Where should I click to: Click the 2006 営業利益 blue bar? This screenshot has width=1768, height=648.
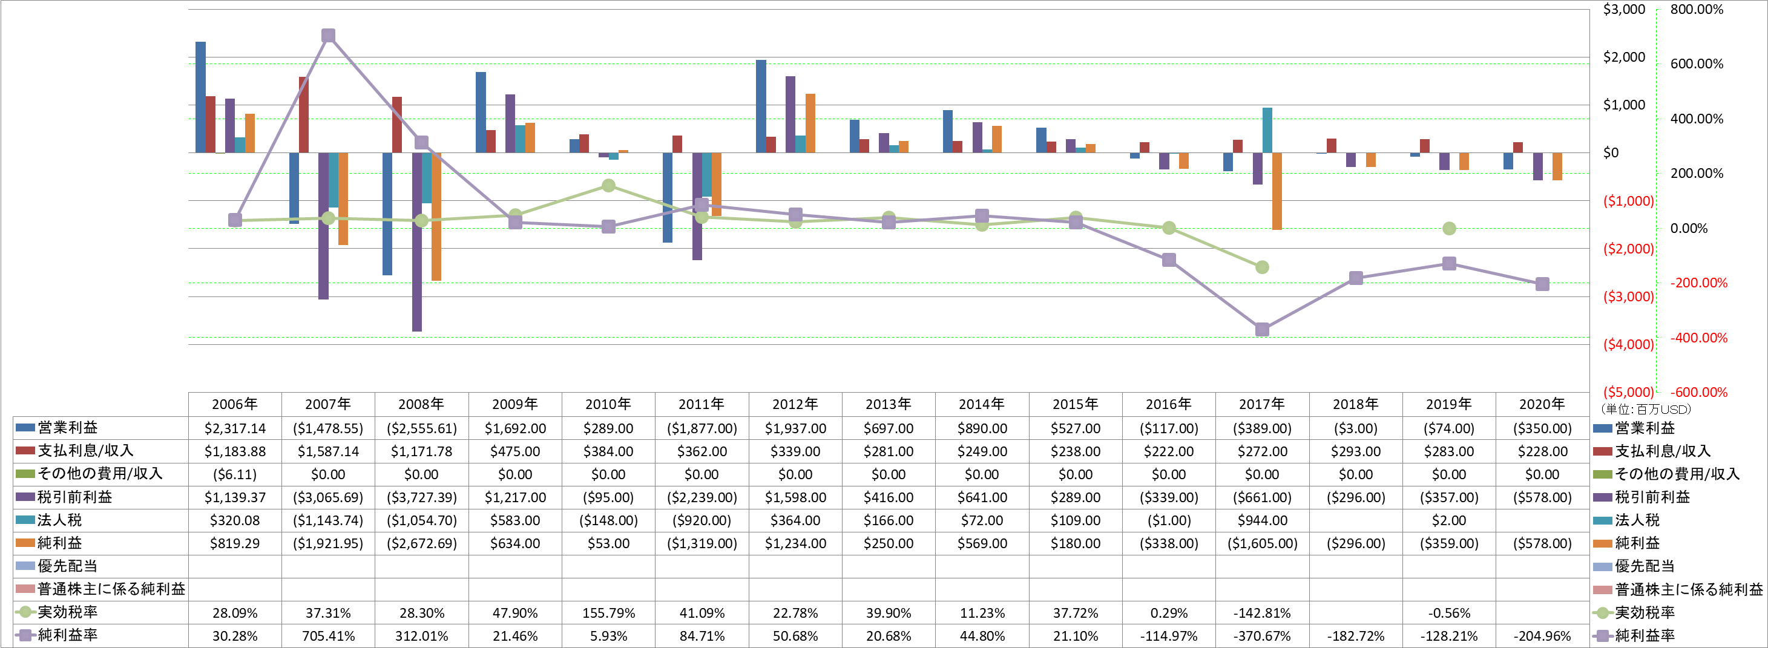coord(200,97)
